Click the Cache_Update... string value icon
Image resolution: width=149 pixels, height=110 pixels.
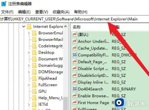75,48
